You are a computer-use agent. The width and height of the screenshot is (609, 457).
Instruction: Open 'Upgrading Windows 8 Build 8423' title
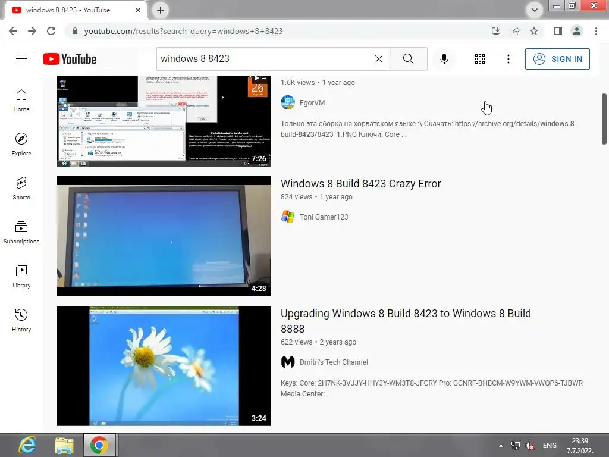406,321
